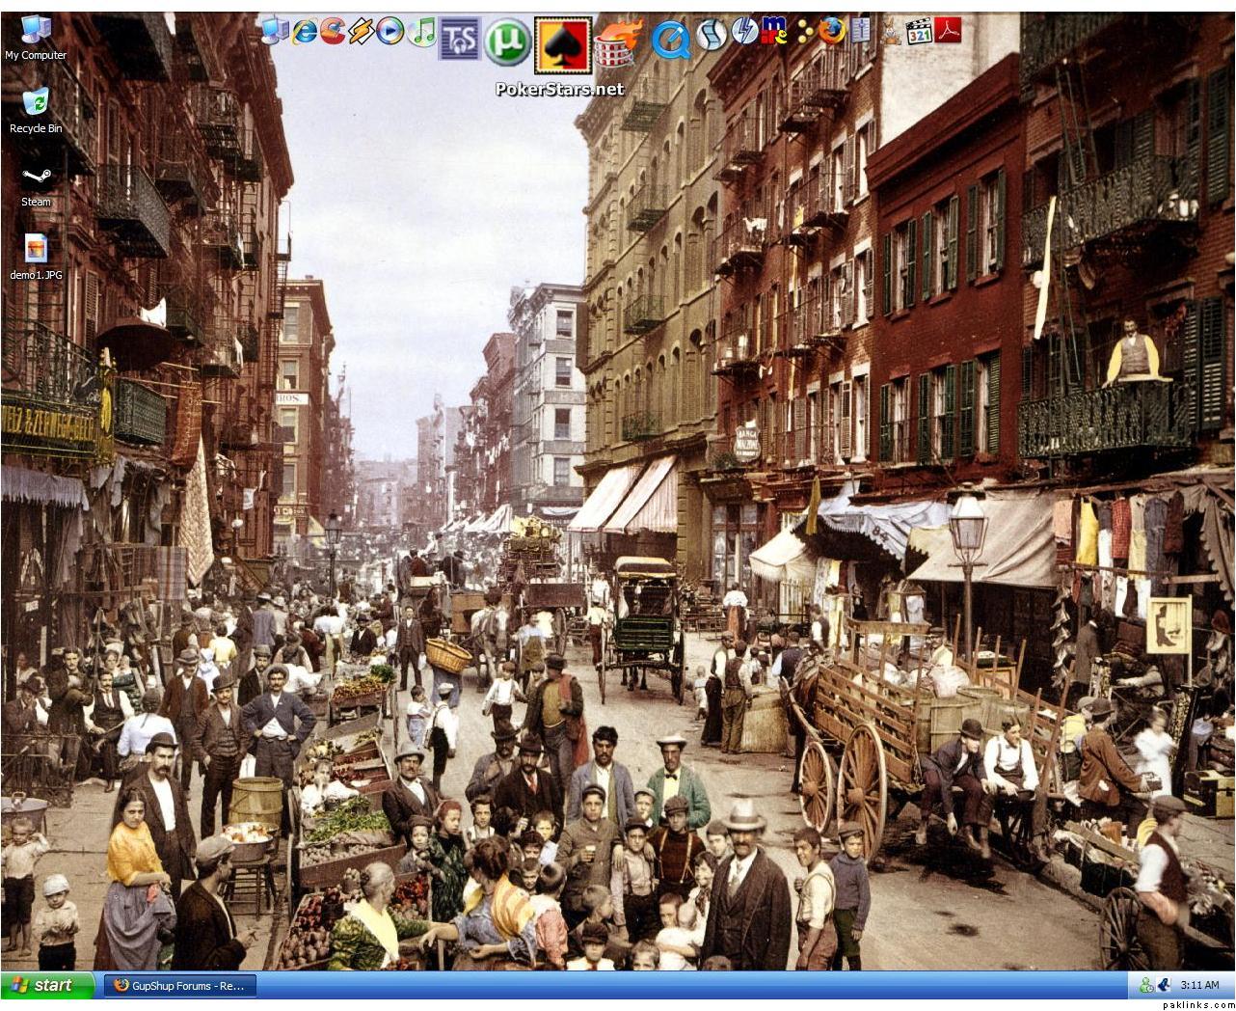Select My Computer desktop icon

coord(36,37)
